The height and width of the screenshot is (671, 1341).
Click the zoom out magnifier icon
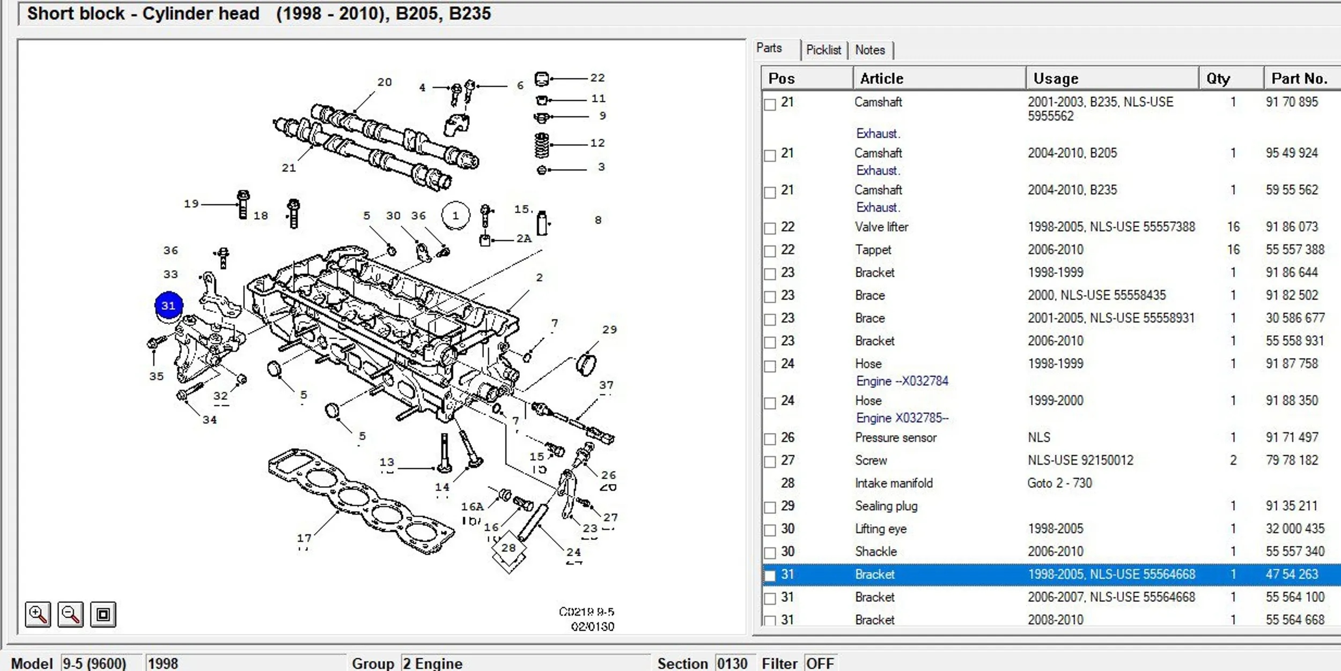[71, 614]
